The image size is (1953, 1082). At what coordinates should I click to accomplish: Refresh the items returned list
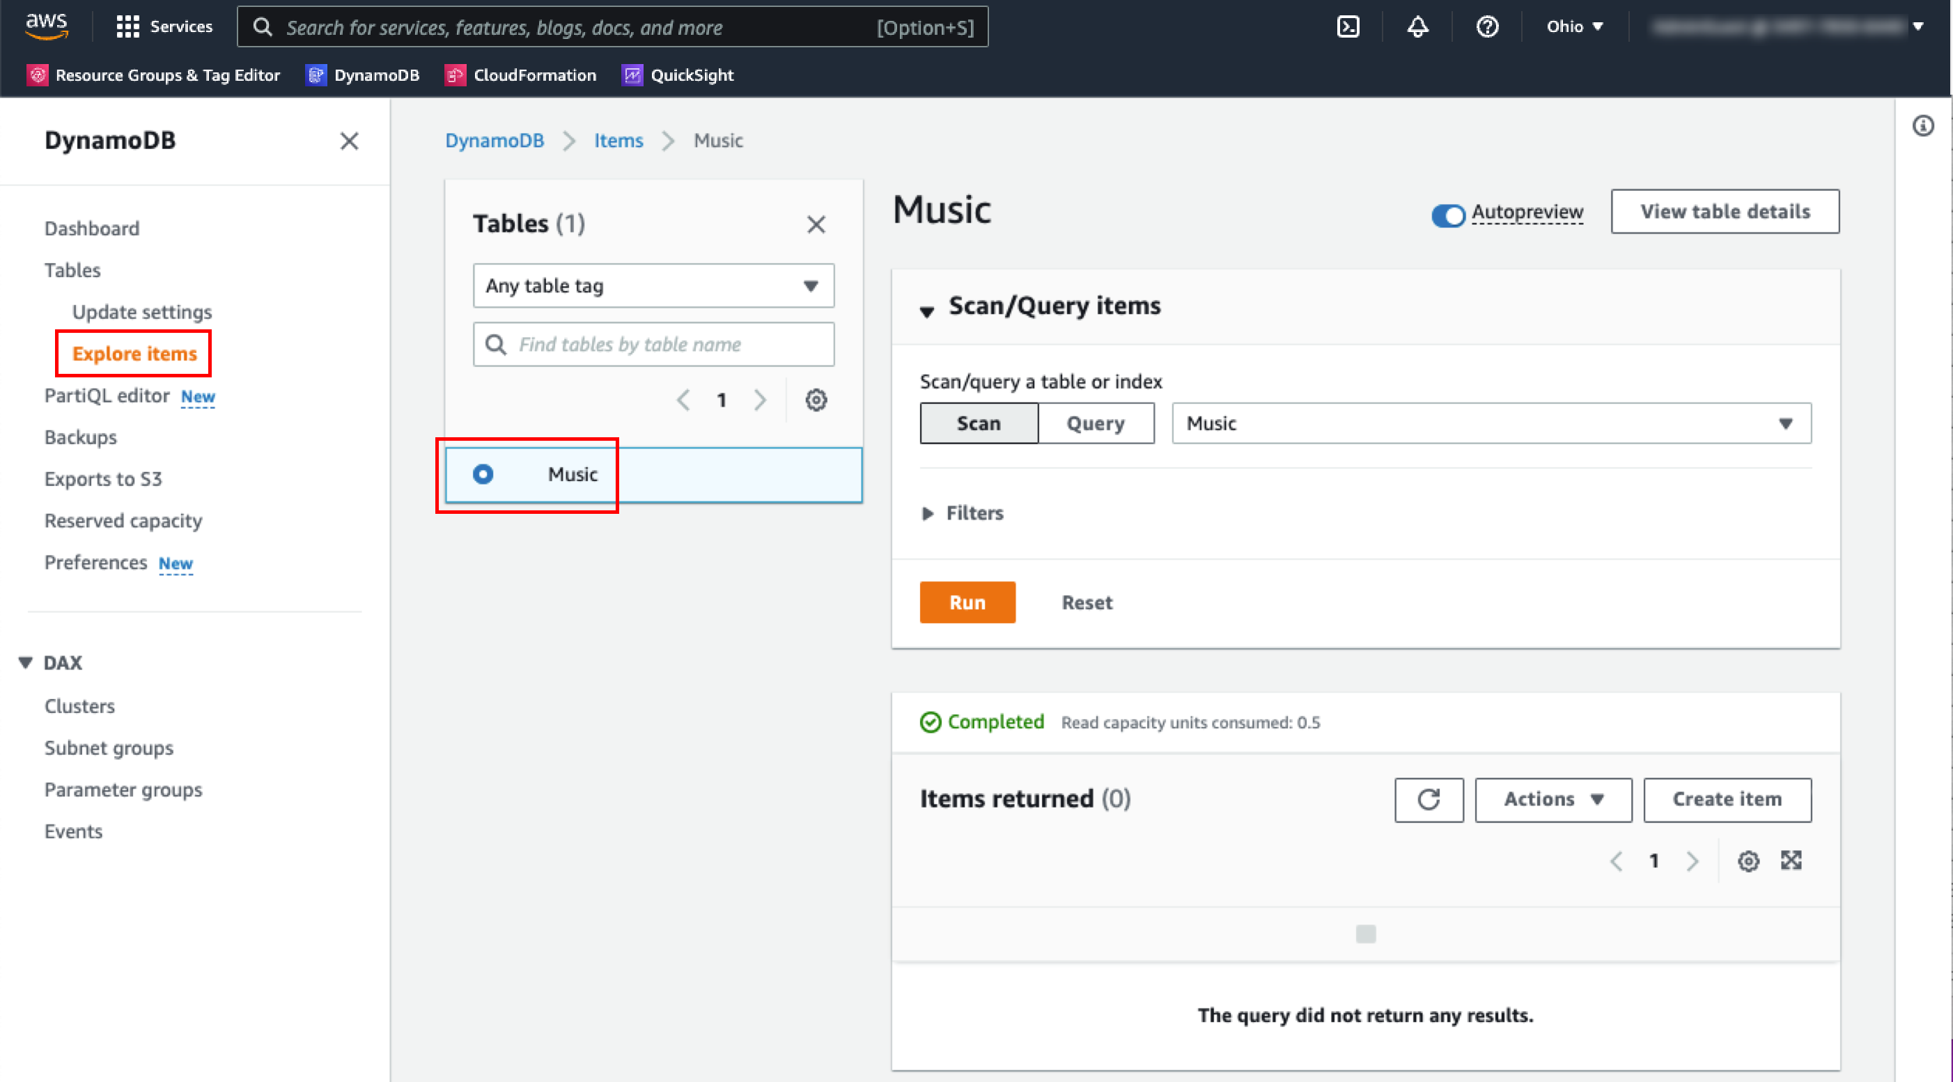pos(1429,799)
